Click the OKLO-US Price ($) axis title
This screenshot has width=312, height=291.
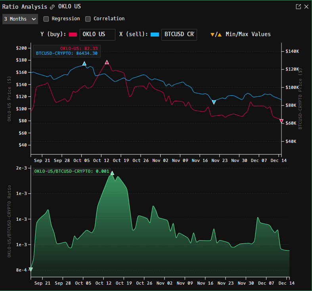9,99
